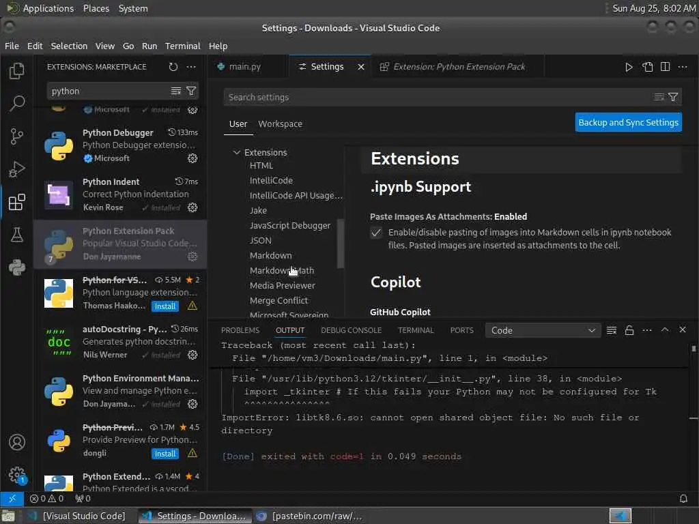Uncheck Paste Images As Attachments checkbox

(x=376, y=233)
